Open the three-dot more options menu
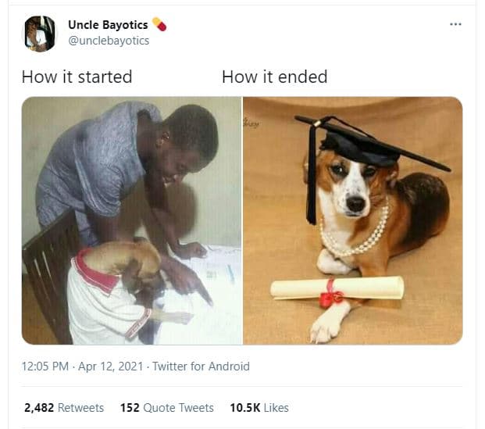Screen dimensions: 485x429 (455, 24)
